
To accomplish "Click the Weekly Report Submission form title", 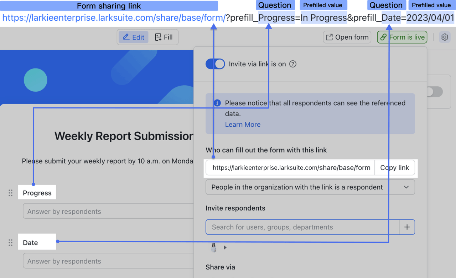I will [x=124, y=136].
